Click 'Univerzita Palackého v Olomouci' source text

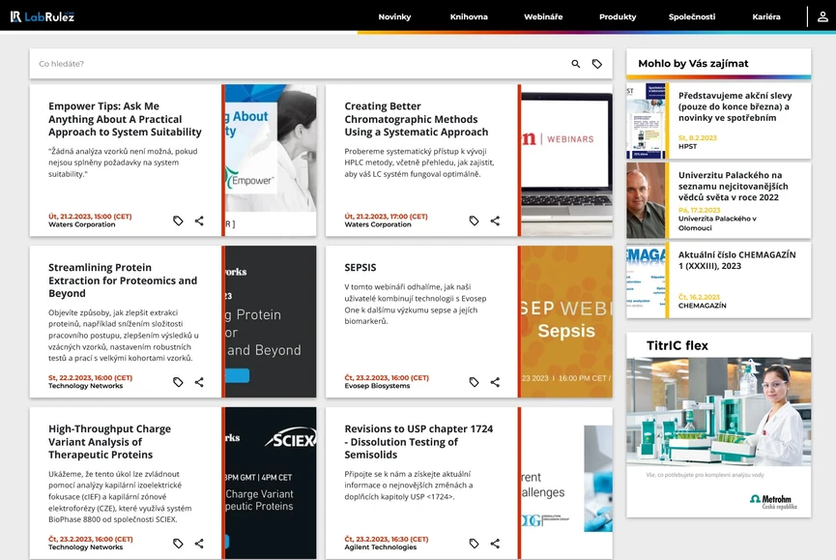tap(717, 222)
